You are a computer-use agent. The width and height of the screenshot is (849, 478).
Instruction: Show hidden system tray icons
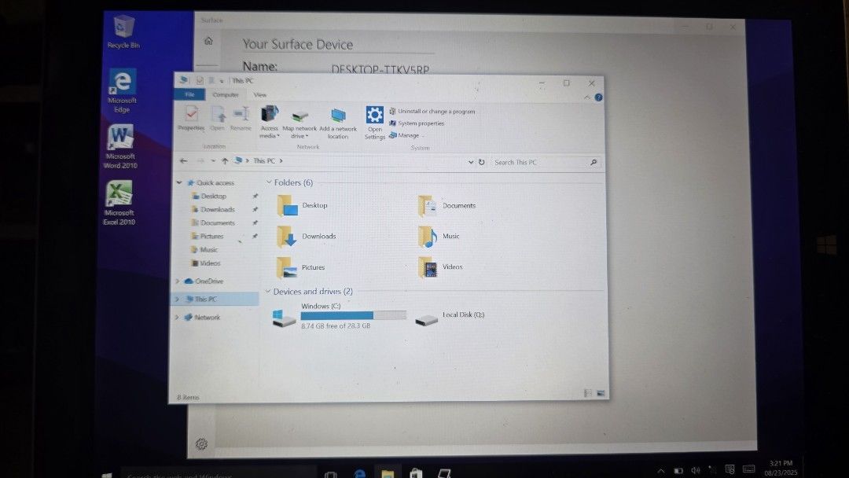click(660, 470)
